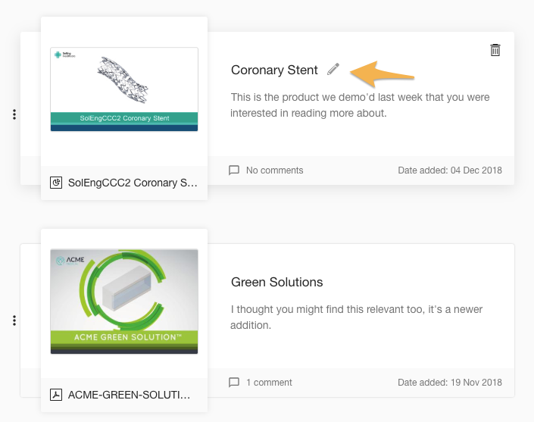Click the pencil edit icon beside Coronary Stent

[333, 69]
